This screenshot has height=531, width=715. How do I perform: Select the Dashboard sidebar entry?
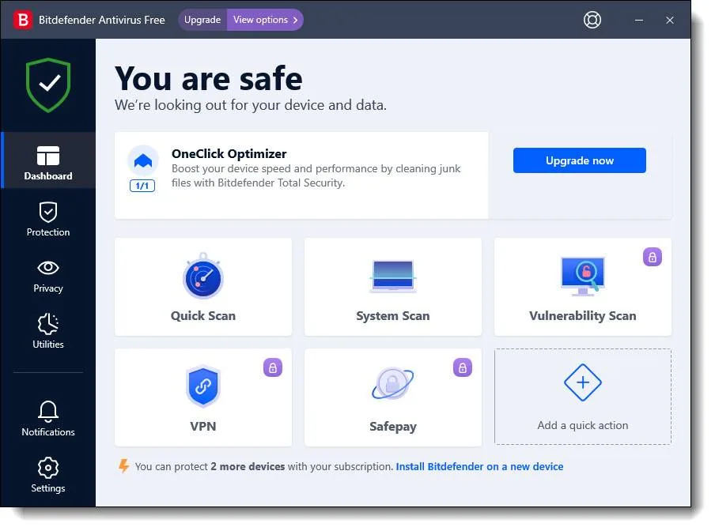47,160
